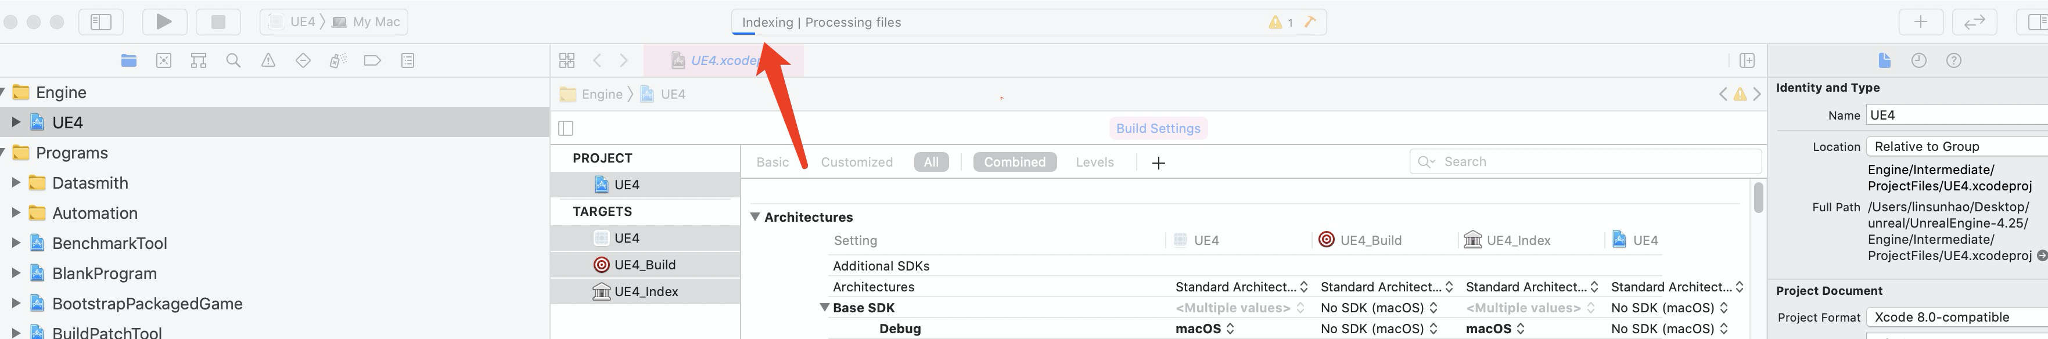Open the Find navigator magnifier icon
The height and width of the screenshot is (339, 2048).
(233, 60)
